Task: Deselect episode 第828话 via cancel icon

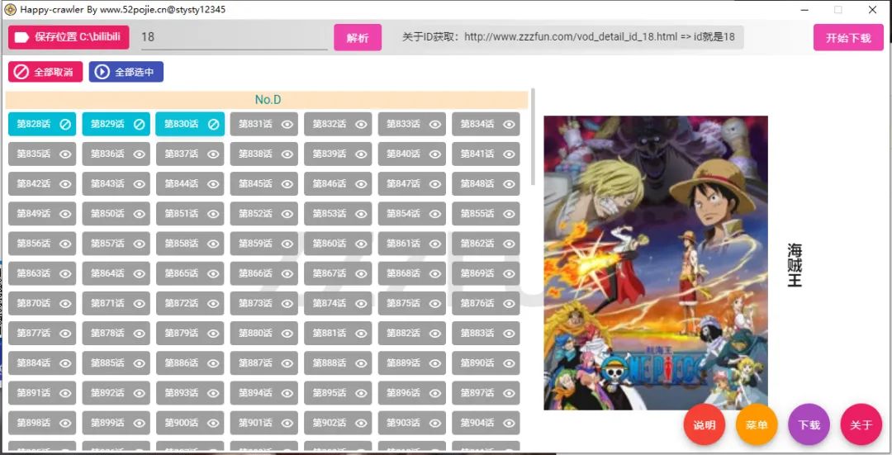Action: (65, 124)
